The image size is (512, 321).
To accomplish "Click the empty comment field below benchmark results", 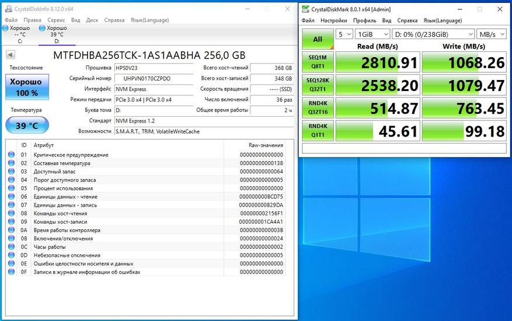I will [404, 148].
